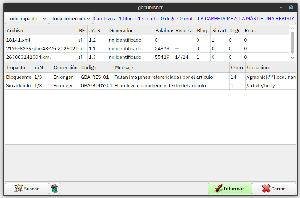Click the Recursos column header

[x=185, y=30]
